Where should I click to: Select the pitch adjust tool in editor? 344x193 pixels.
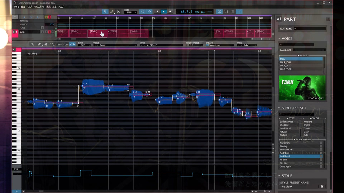point(66,44)
